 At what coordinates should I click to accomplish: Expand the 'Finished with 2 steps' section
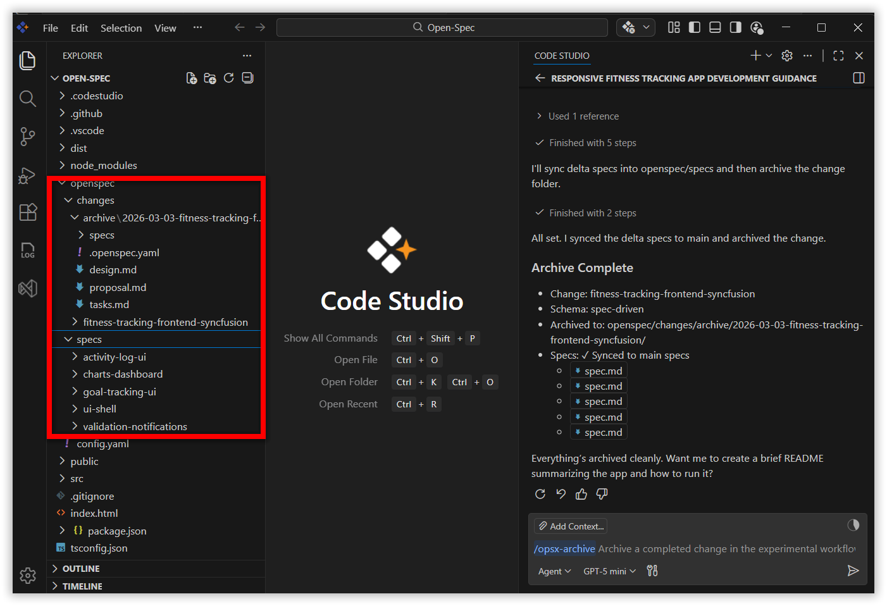click(x=585, y=213)
